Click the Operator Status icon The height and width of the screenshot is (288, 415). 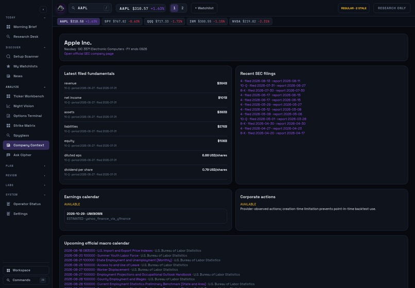click(8, 204)
